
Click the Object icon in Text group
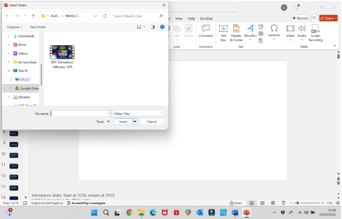[x=261, y=40]
